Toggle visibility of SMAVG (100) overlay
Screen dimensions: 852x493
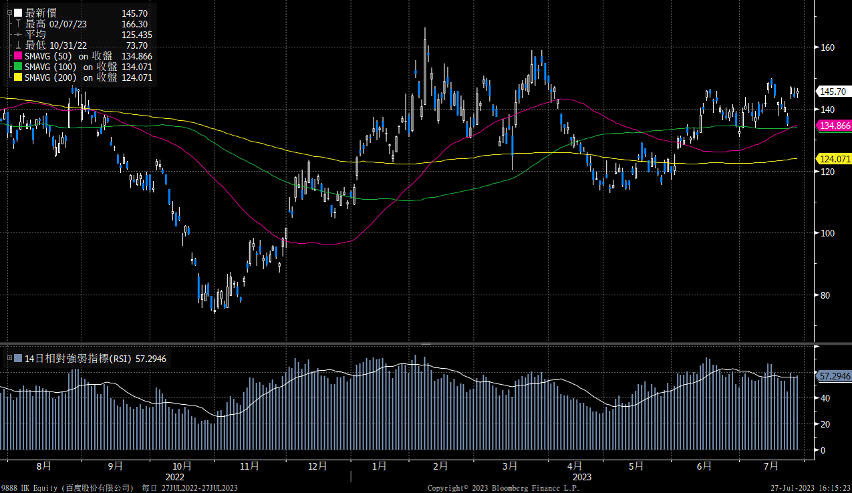click(x=49, y=67)
